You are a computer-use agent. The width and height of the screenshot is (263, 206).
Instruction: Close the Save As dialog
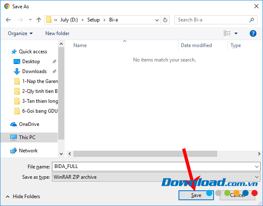pos(256,6)
